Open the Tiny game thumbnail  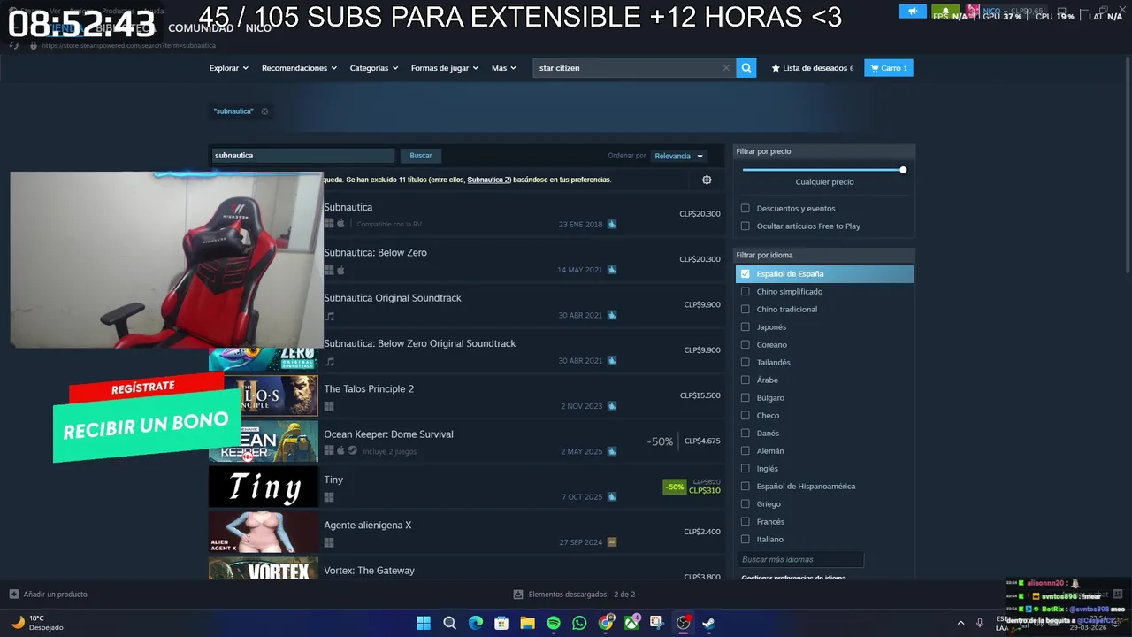[x=263, y=487]
